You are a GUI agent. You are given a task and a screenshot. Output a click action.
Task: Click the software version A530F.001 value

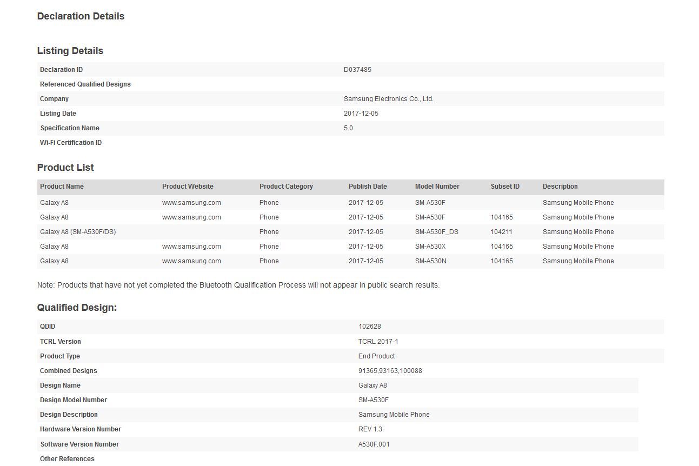[374, 444]
